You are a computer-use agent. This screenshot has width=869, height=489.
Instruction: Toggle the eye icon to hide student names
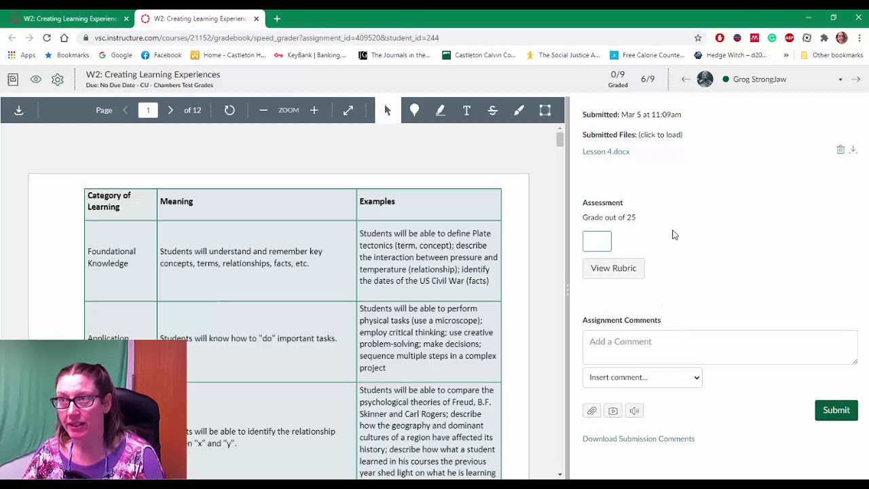(36, 79)
